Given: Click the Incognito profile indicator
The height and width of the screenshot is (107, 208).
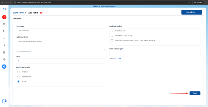Looking at the screenshot, I should point(198,3).
